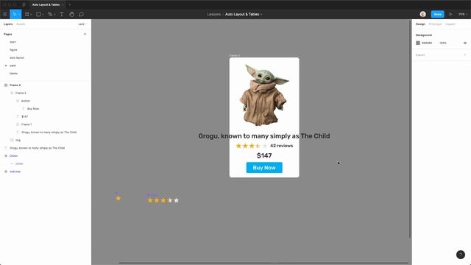Click the $147 price text on canvas
This screenshot has width=471, height=265.
pyautogui.click(x=264, y=155)
